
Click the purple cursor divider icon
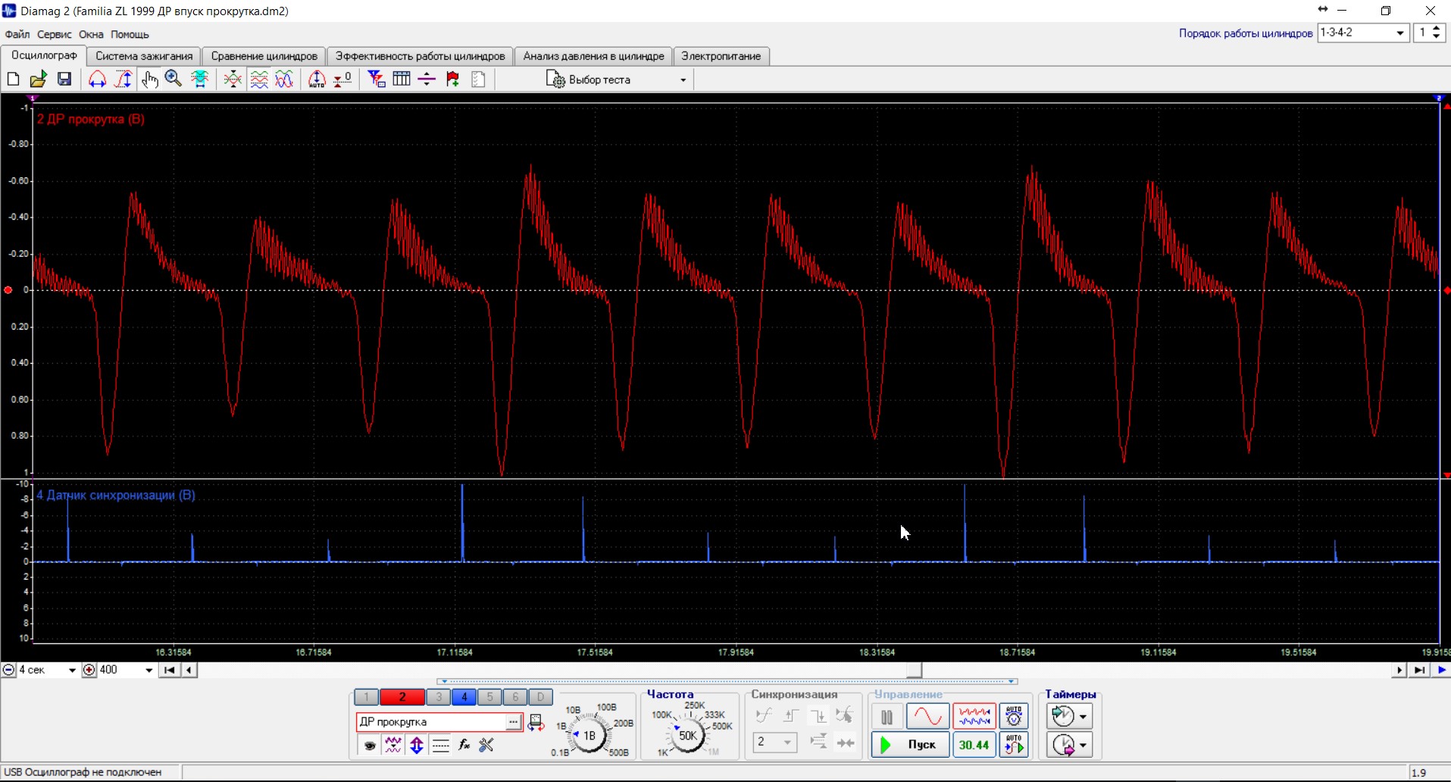coord(427,79)
